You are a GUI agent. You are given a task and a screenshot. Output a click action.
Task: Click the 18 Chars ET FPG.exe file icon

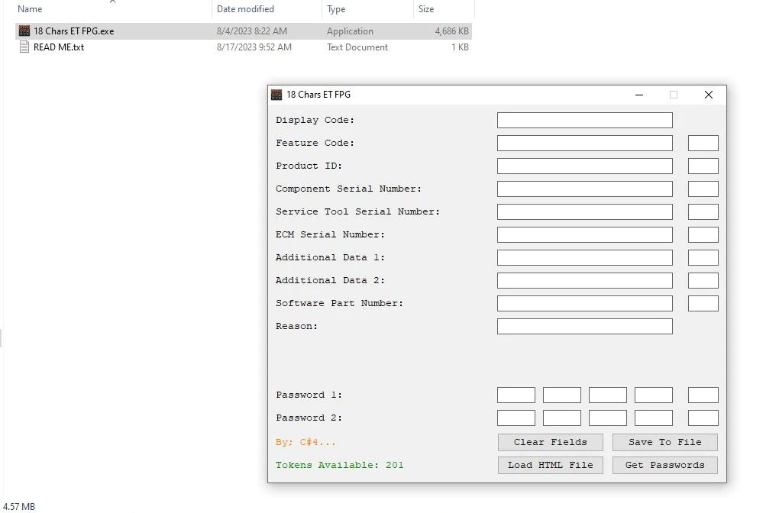[24, 31]
